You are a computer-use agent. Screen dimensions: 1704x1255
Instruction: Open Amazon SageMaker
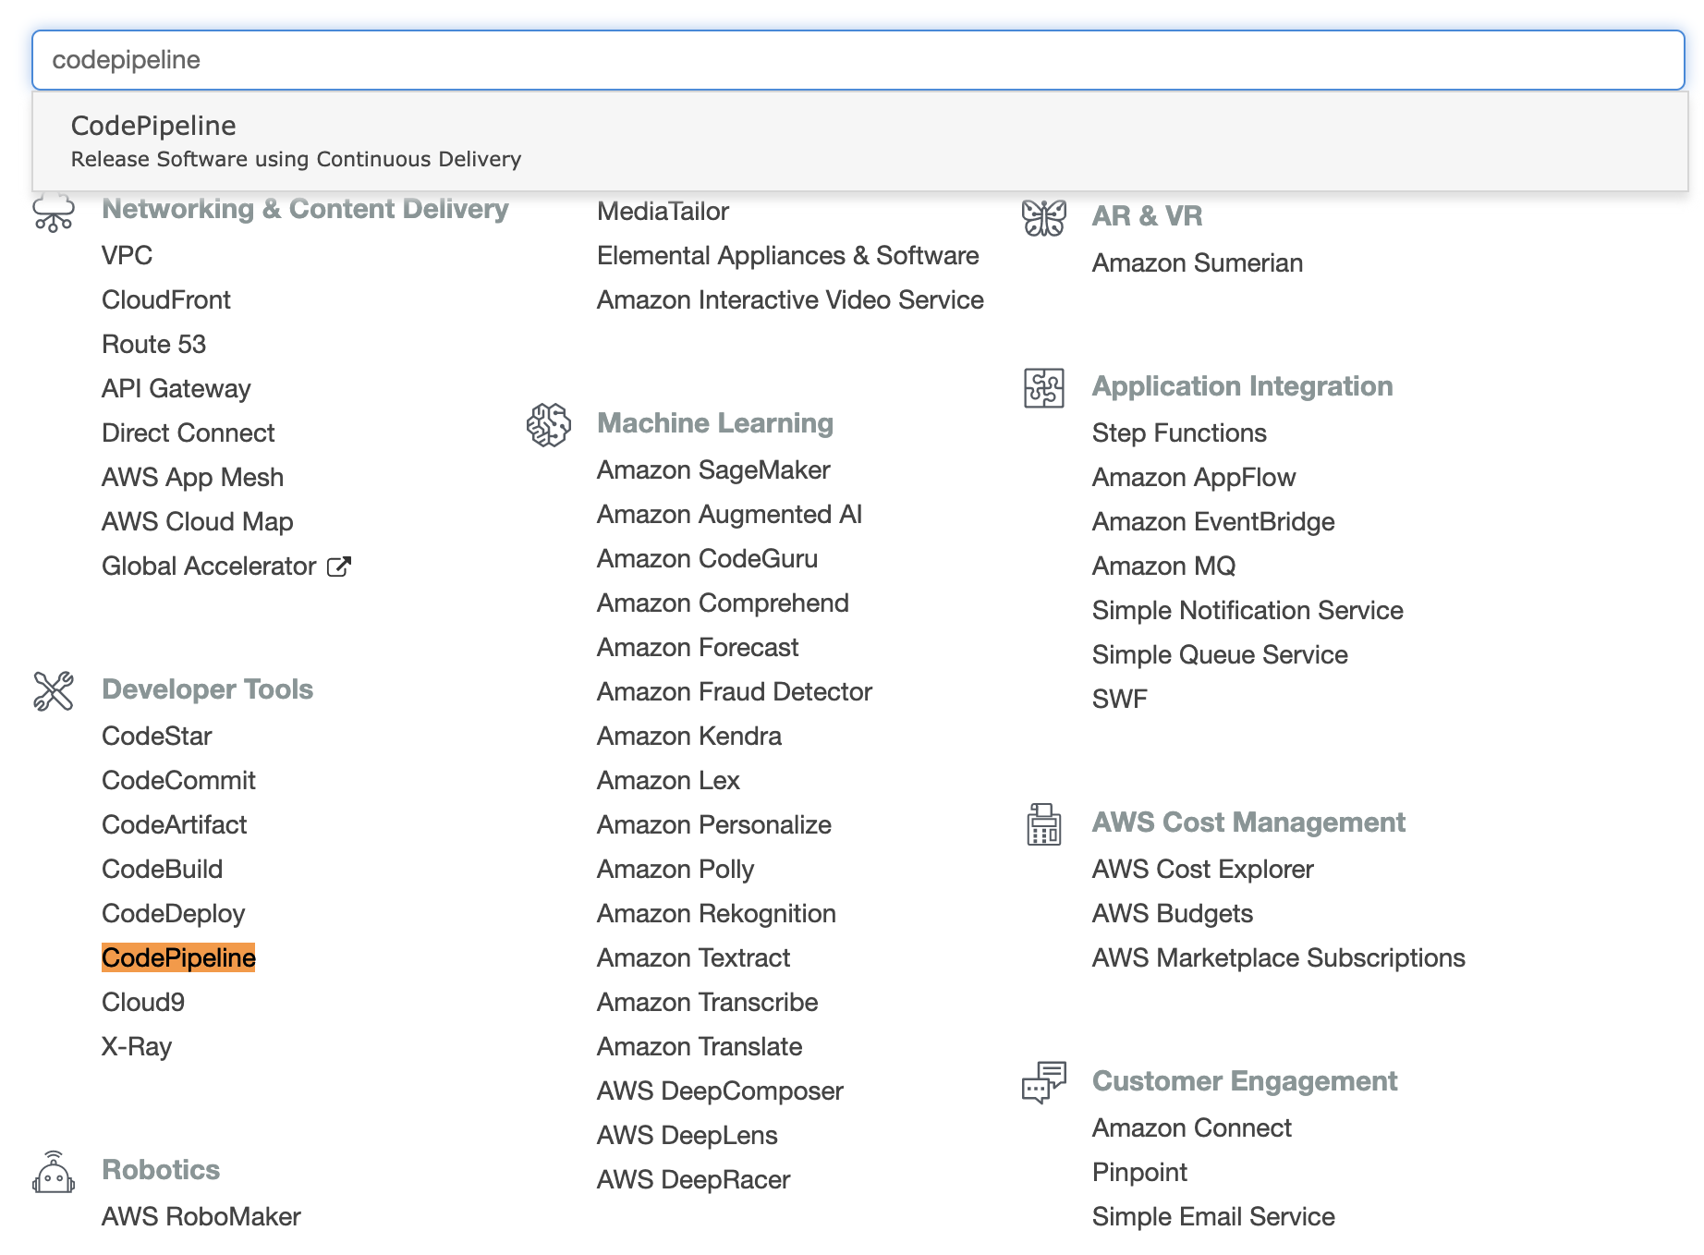(x=713, y=469)
